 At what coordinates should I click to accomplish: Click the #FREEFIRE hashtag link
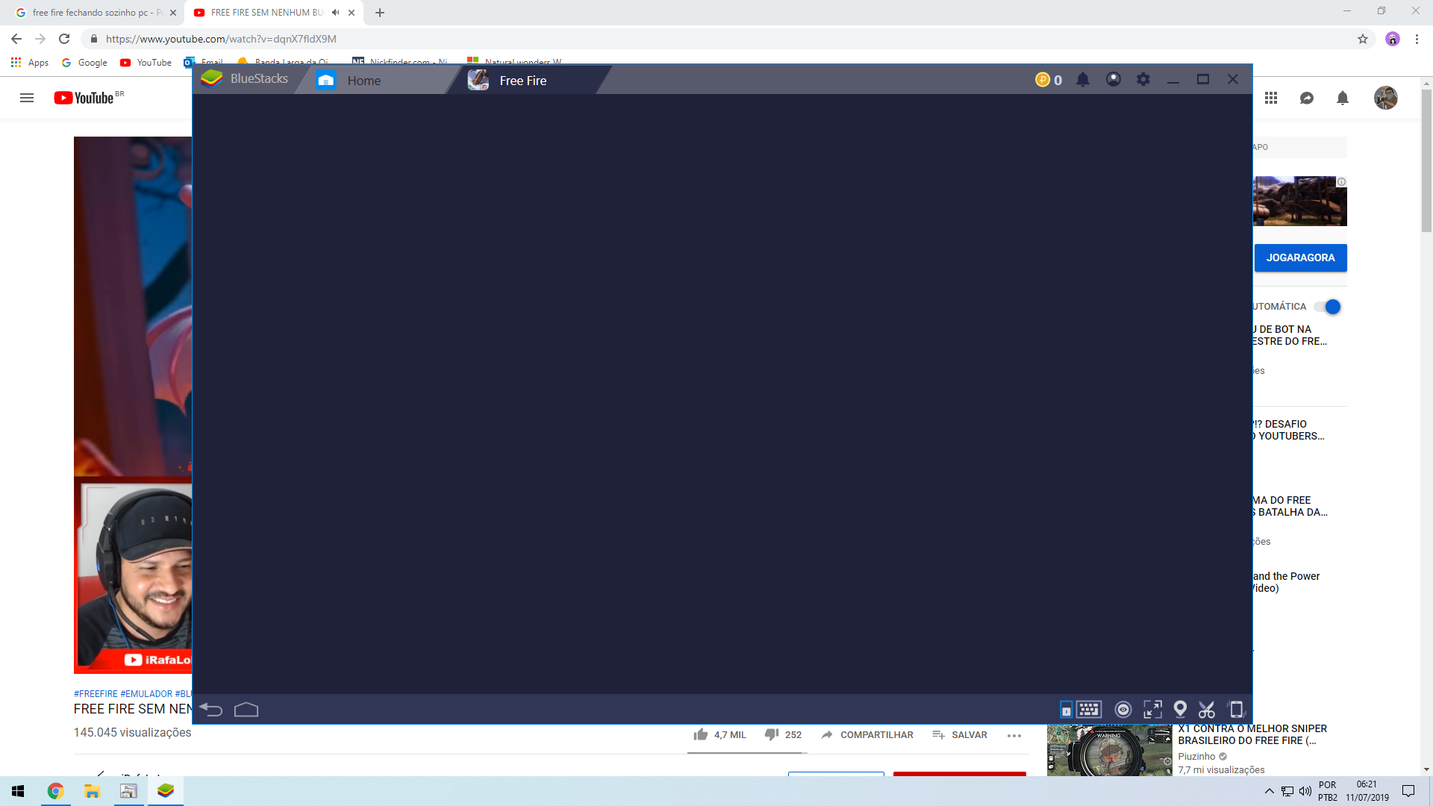(96, 694)
